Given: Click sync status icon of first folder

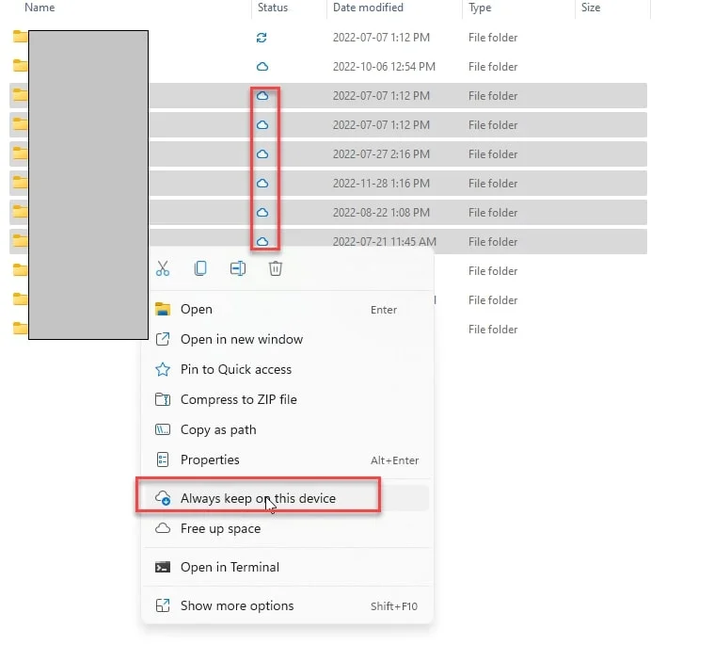Looking at the screenshot, I should 262,38.
